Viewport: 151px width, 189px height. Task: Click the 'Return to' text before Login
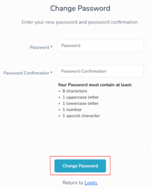point(73,183)
